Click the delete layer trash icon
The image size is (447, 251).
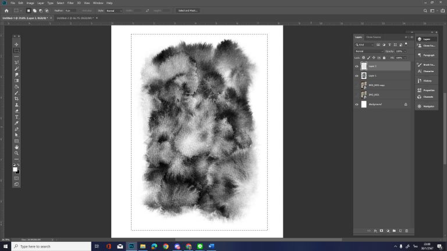click(x=406, y=231)
